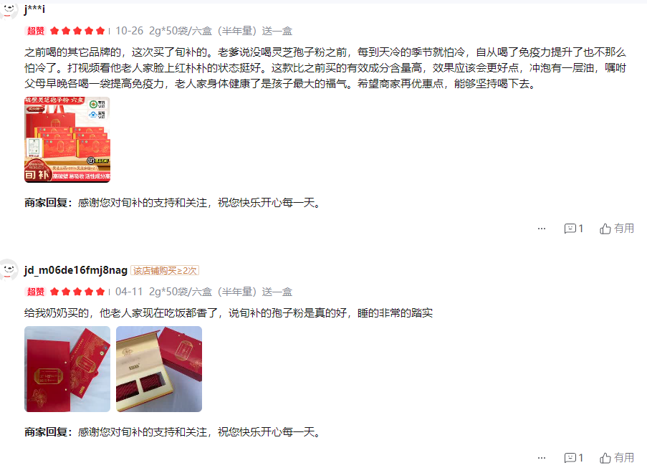Open comment icon on j***i's review

pyautogui.click(x=573, y=229)
